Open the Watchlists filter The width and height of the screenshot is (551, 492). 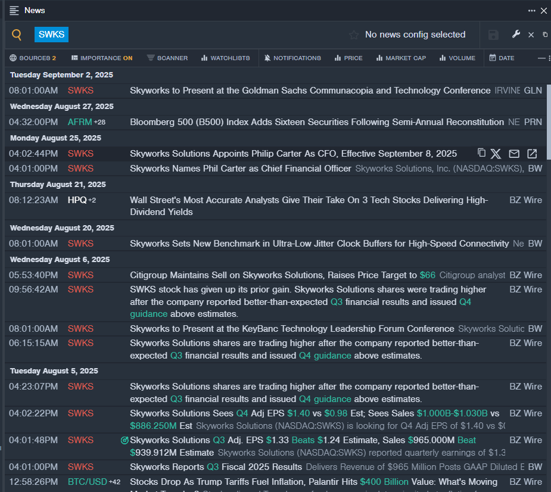pyautogui.click(x=225, y=58)
